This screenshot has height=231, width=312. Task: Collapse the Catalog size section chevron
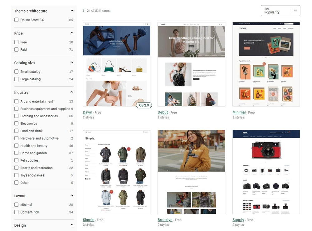point(72,63)
